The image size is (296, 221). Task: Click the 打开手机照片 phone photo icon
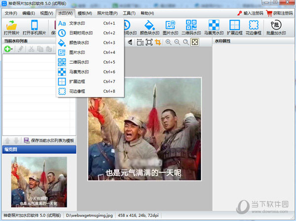tap(35, 27)
